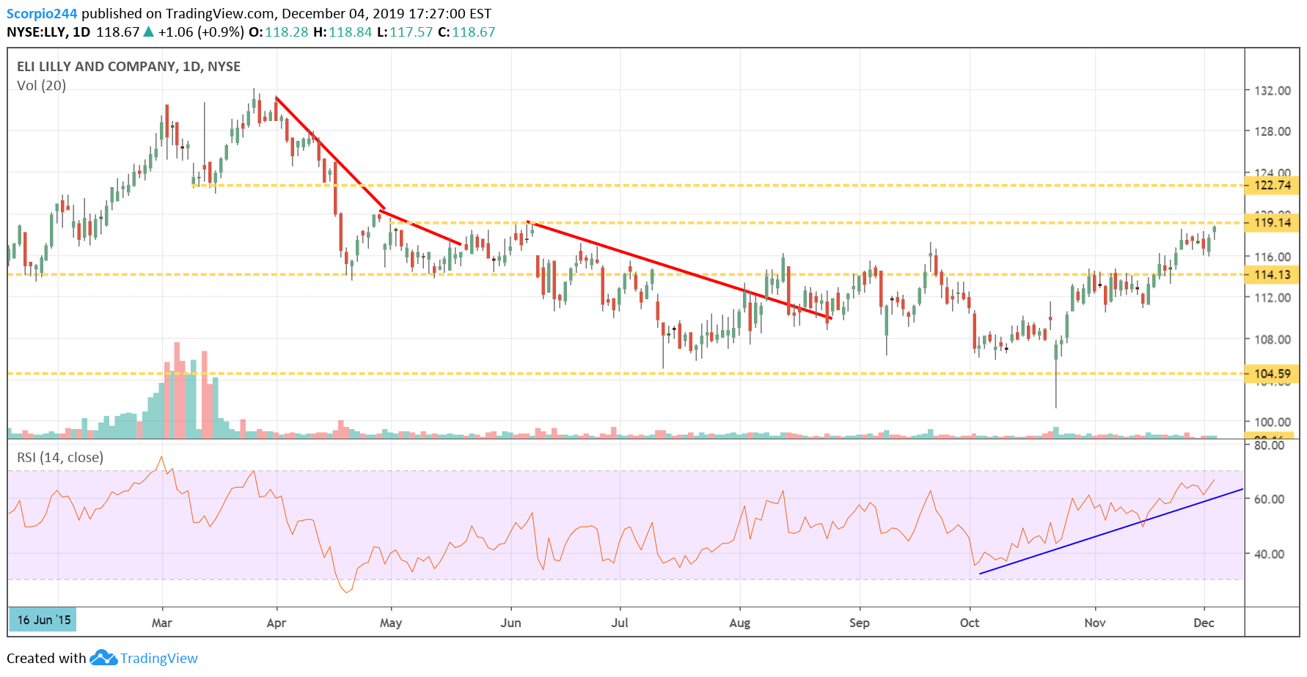Click the Jun label on time axis
Screen dimensions: 1307x677
coord(510,623)
